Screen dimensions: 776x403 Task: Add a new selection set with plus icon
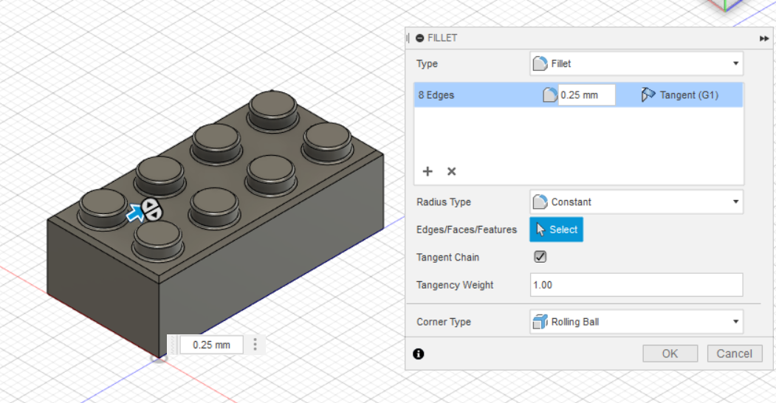[x=428, y=171]
